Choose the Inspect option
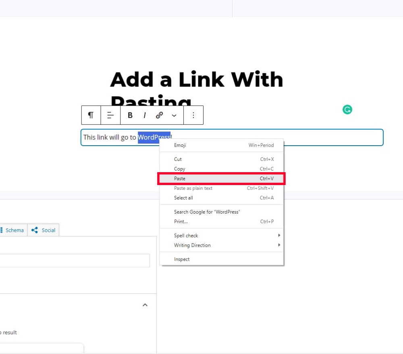This screenshot has width=403, height=354. pos(182,259)
